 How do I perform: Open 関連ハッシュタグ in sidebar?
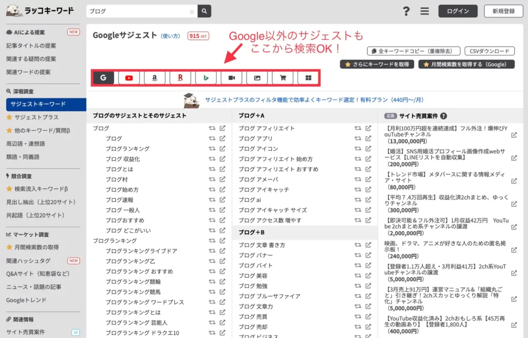28,261
